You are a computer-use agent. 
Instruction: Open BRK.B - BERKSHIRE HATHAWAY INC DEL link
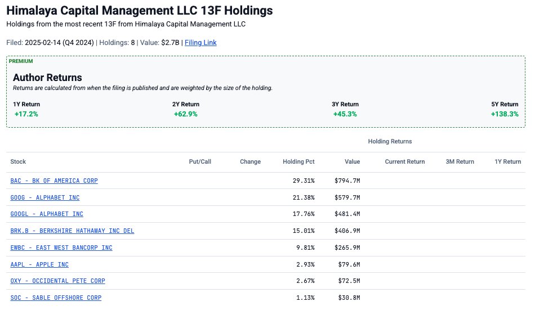72,231
